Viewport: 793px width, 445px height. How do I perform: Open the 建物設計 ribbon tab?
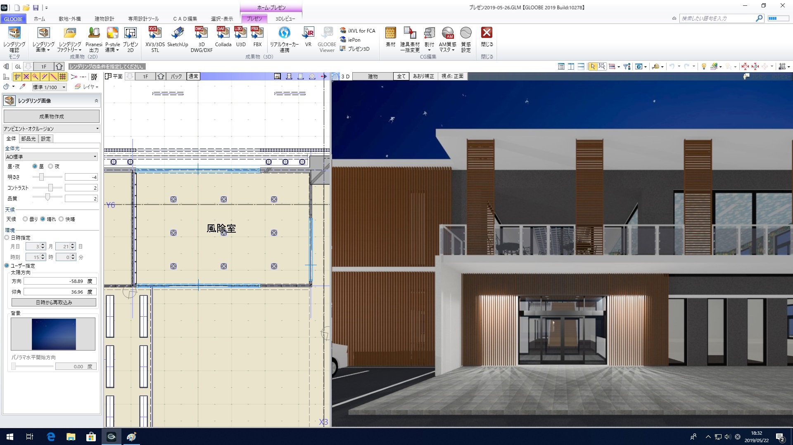[104, 19]
